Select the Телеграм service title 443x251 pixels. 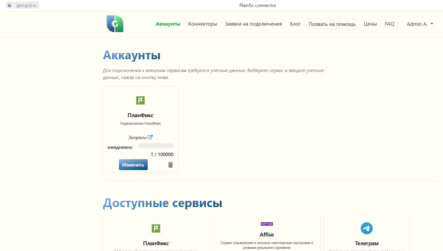[367, 243]
